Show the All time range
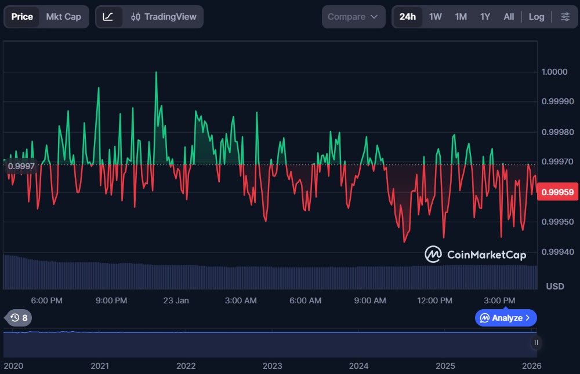The height and width of the screenshot is (374, 580). point(509,17)
